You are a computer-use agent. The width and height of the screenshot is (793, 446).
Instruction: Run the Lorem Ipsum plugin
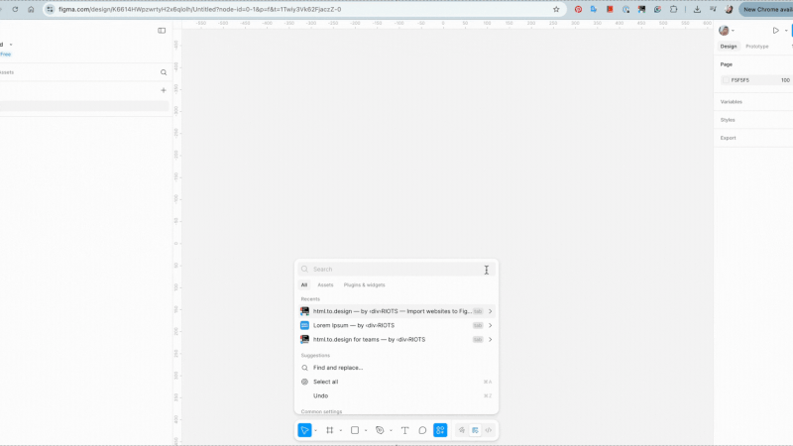tap(396, 326)
